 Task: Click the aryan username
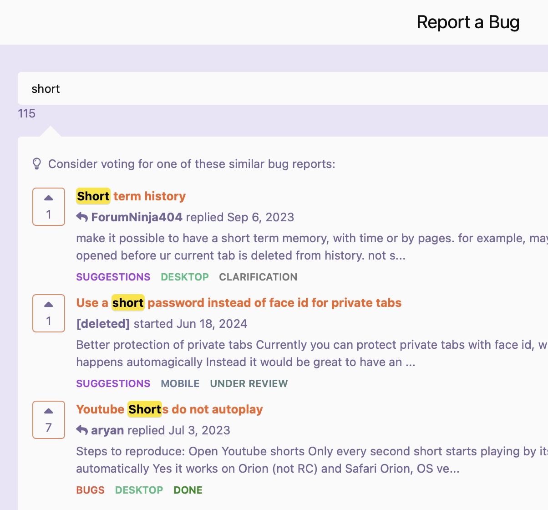pos(107,430)
